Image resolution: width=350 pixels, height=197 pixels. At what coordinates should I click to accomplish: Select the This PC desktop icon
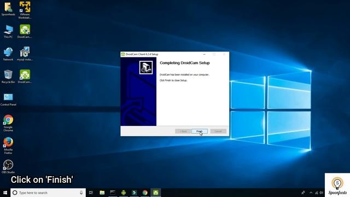tap(8, 32)
